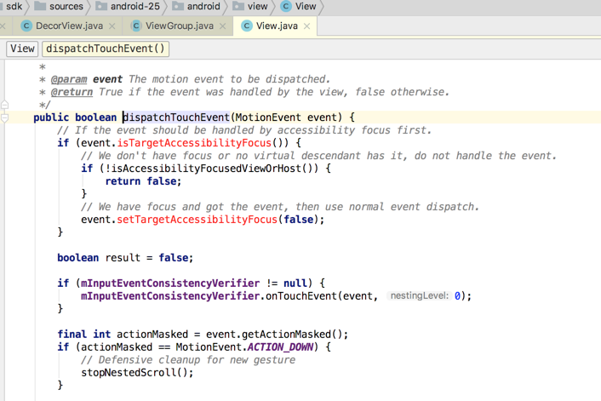Image resolution: width=601 pixels, height=401 pixels.
Task: Click the 'return false;' statement
Action: pos(143,181)
